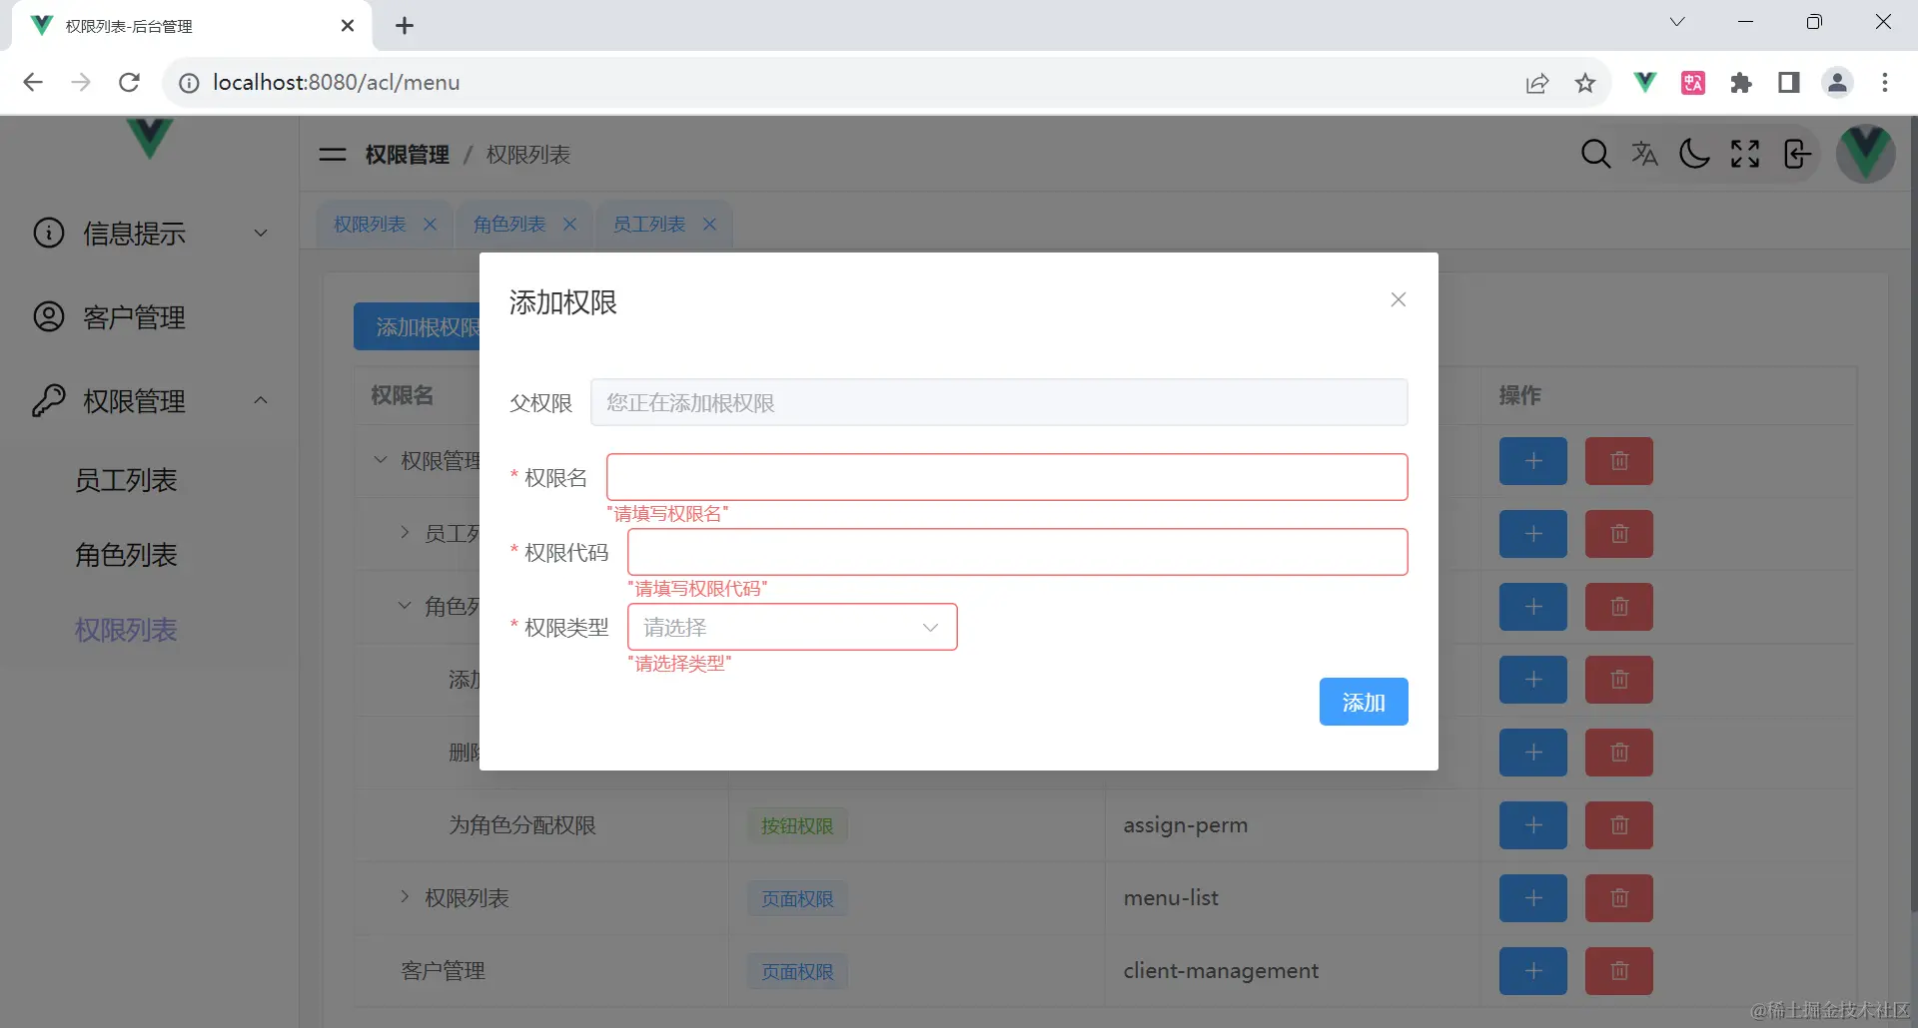This screenshot has width=1918, height=1028.
Task: Close the 员工列表 tab
Action: pos(710,224)
